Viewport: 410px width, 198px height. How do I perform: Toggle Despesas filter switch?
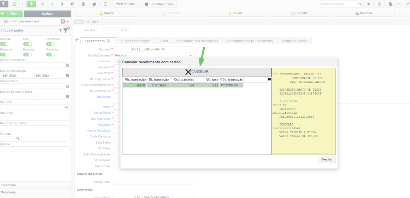click(x=4, y=55)
